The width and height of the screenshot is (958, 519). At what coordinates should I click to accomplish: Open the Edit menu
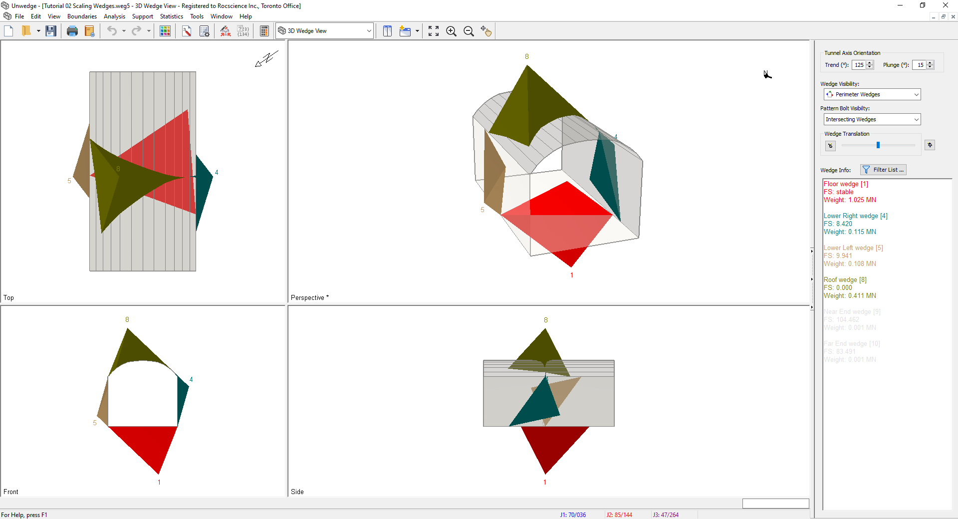coord(36,16)
